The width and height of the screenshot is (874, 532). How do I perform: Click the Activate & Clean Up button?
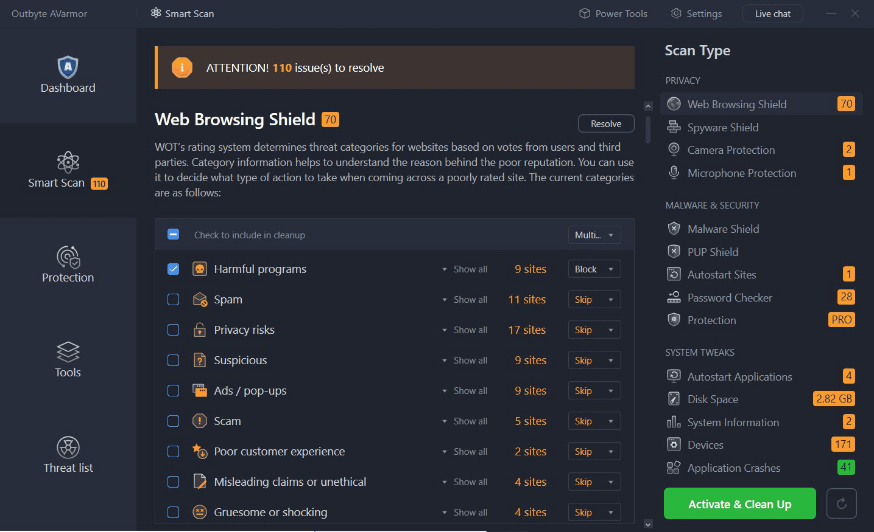[x=739, y=504]
